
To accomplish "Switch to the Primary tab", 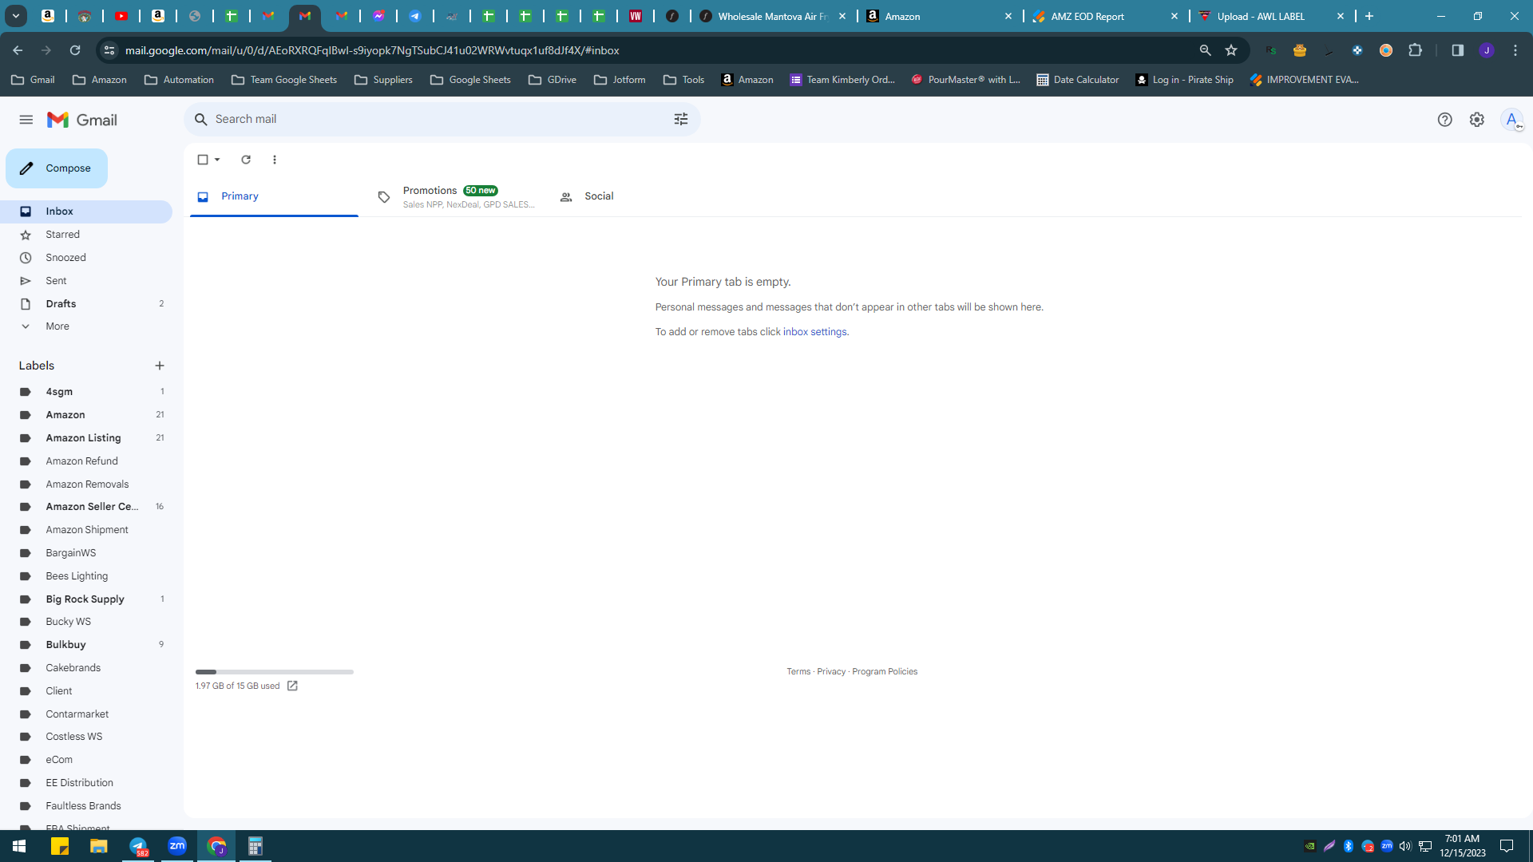I will 274,196.
